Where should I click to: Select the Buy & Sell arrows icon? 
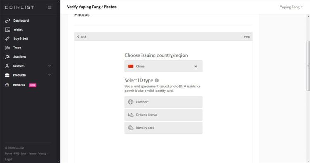[x=7, y=38]
